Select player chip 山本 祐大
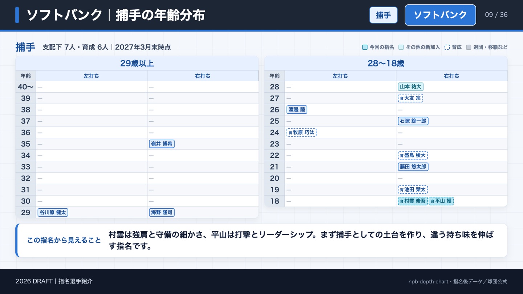523x294 pixels. 411,87
